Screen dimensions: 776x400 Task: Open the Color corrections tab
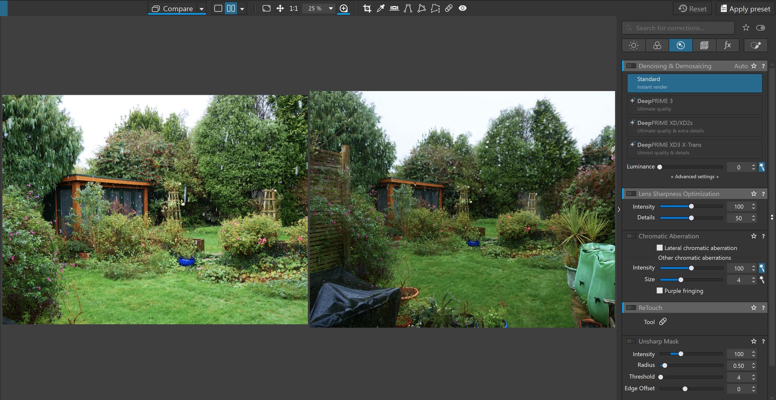coord(657,45)
